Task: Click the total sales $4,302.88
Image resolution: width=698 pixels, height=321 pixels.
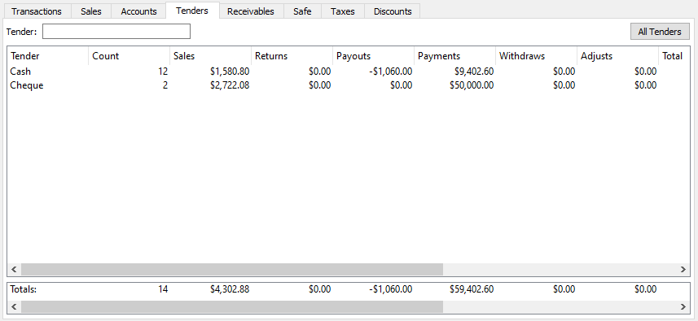Action: [230, 289]
